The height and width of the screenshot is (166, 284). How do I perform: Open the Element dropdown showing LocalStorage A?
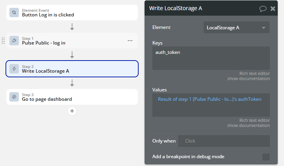point(236,28)
